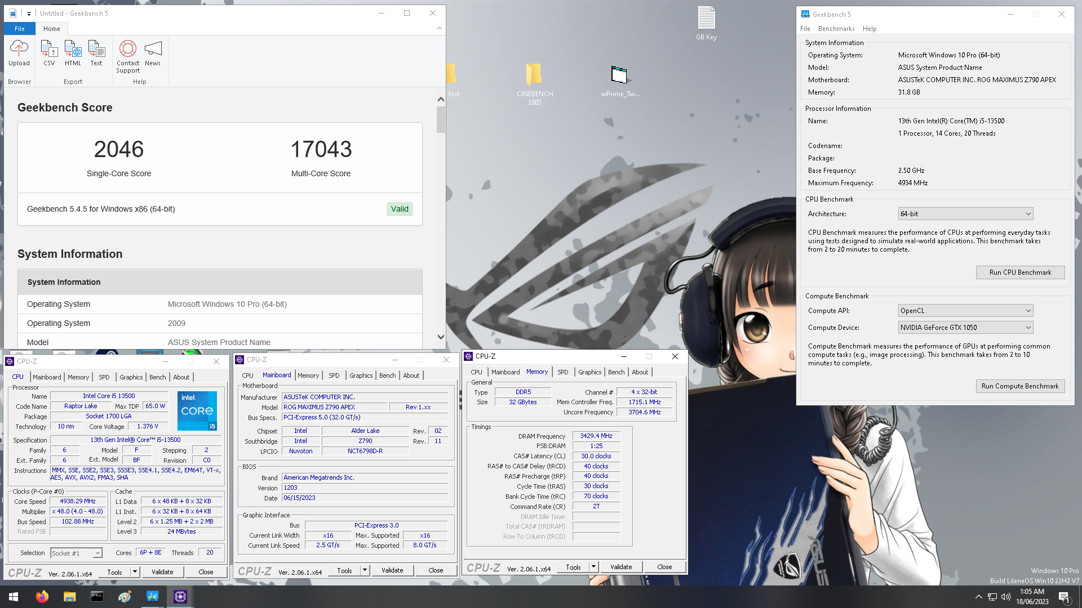
Task: Open the Socket #1 selection dropdown
Action: (76, 553)
